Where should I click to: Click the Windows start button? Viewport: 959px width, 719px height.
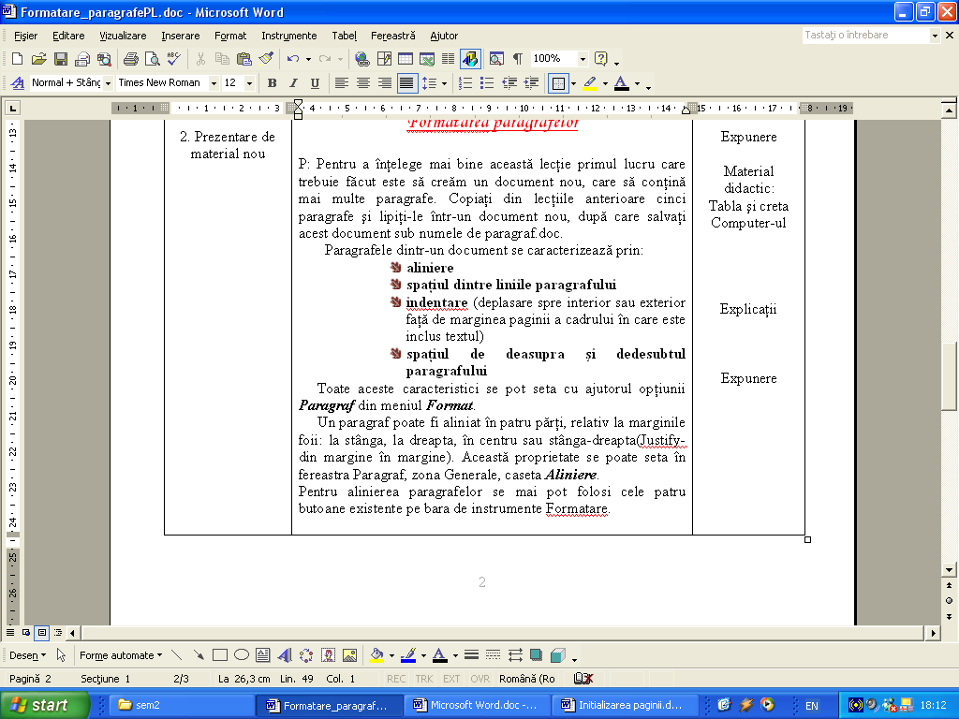[x=44, y=705]
